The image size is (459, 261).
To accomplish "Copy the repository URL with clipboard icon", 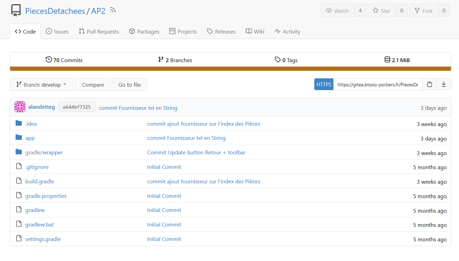I will coord(429,84).
